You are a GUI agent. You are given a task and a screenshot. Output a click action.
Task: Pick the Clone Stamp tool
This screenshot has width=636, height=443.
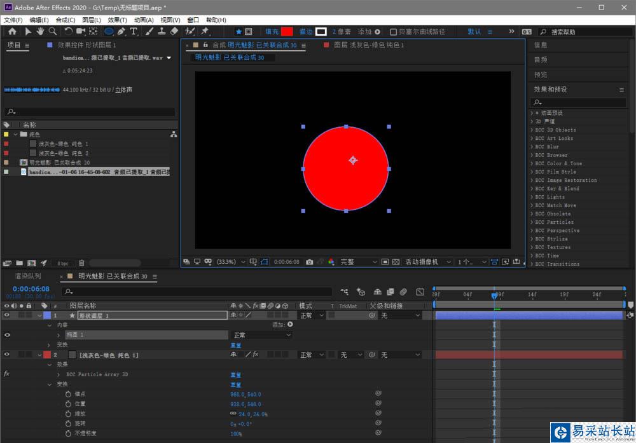tap(162, 31)
